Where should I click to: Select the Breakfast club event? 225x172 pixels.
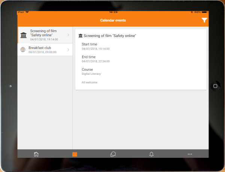click(43, 50)
